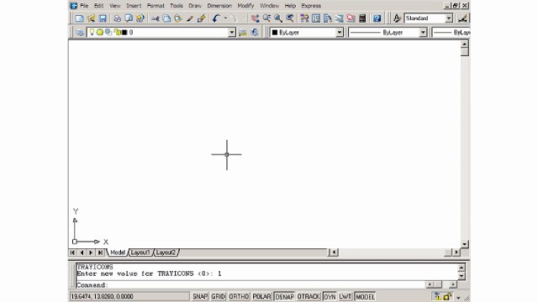Switch to the Layout1 tab

click(x=140, y=253)
